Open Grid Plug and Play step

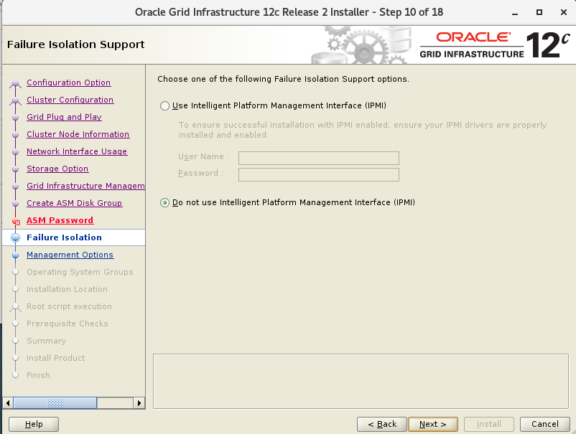64,117
